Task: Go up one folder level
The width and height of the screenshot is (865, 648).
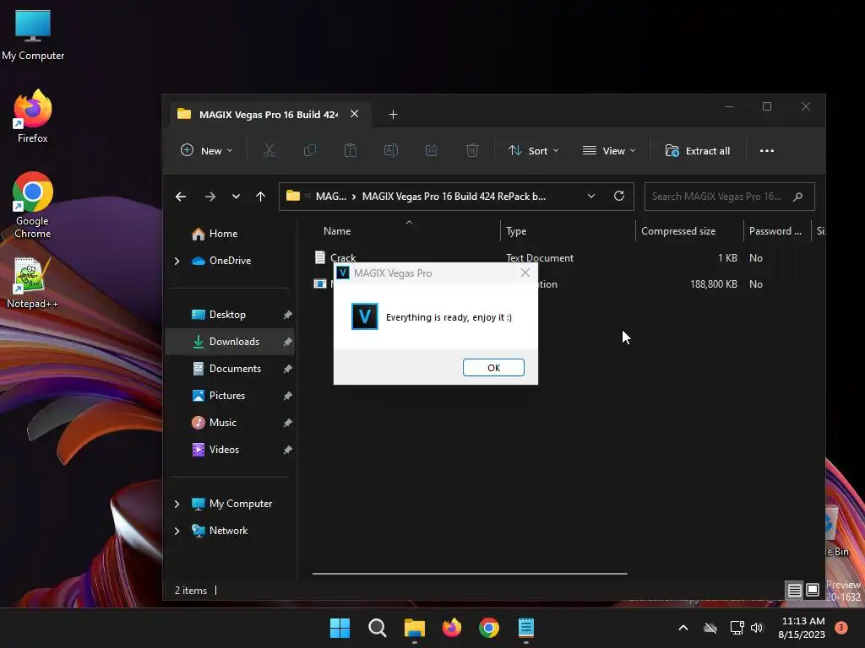Action: [260, 197]
